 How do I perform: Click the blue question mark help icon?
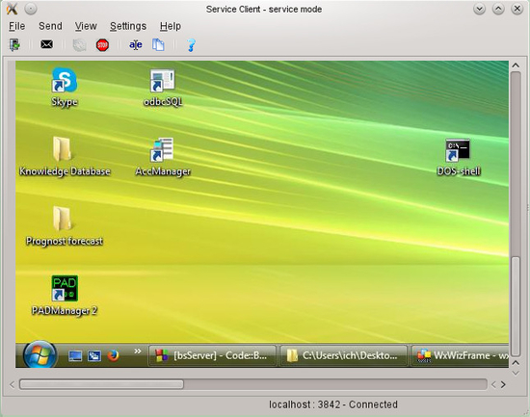tap(191, 45)
